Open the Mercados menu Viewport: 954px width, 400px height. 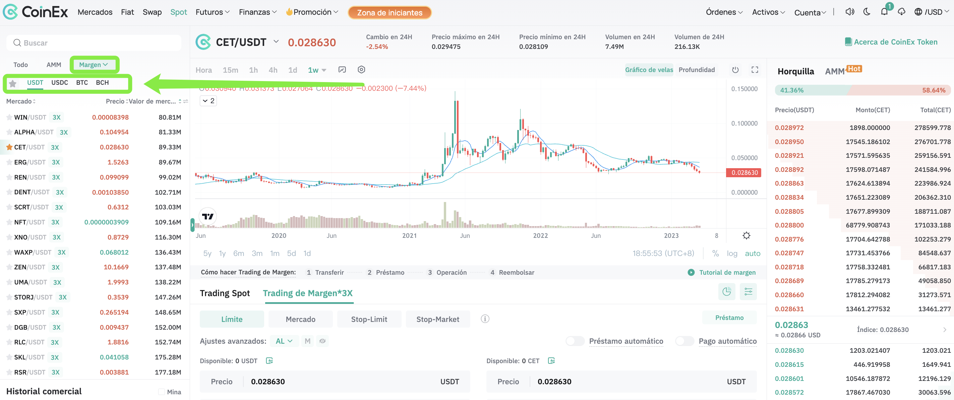point(95,12)
